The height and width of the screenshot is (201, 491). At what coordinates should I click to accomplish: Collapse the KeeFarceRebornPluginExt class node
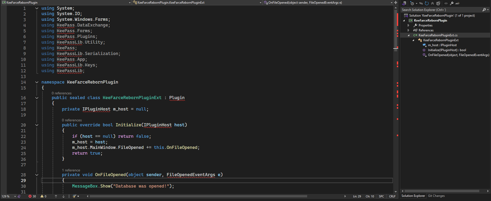point(413,40)
